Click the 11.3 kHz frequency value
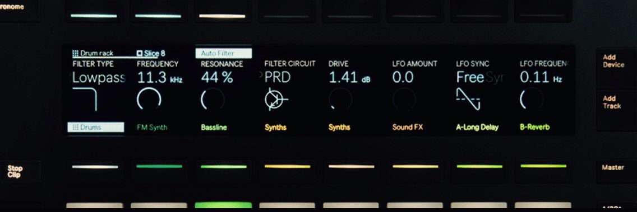The image size is (637, 212). 160,77
